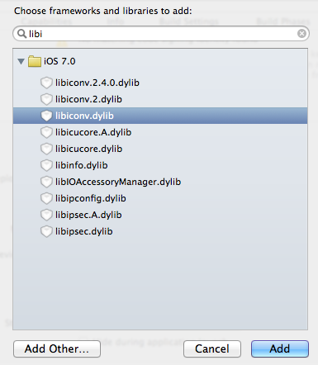Click the library icon beside libicucore.dylib
318x365 pixels.
[46, 149]
